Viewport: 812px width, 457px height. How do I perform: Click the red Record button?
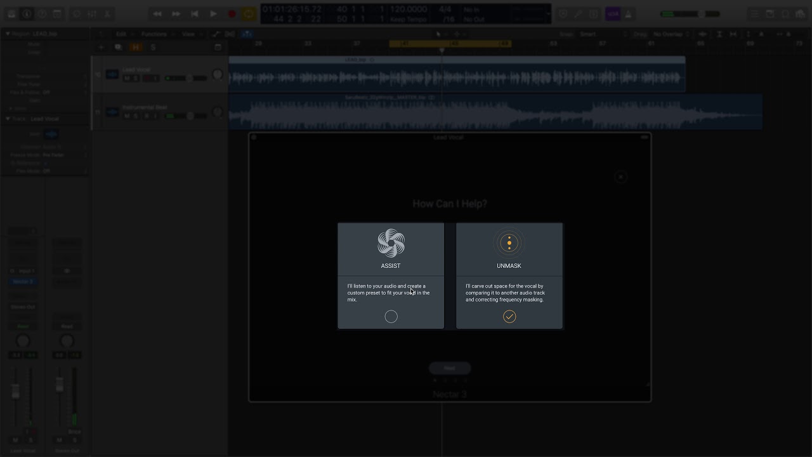(232, 14)
